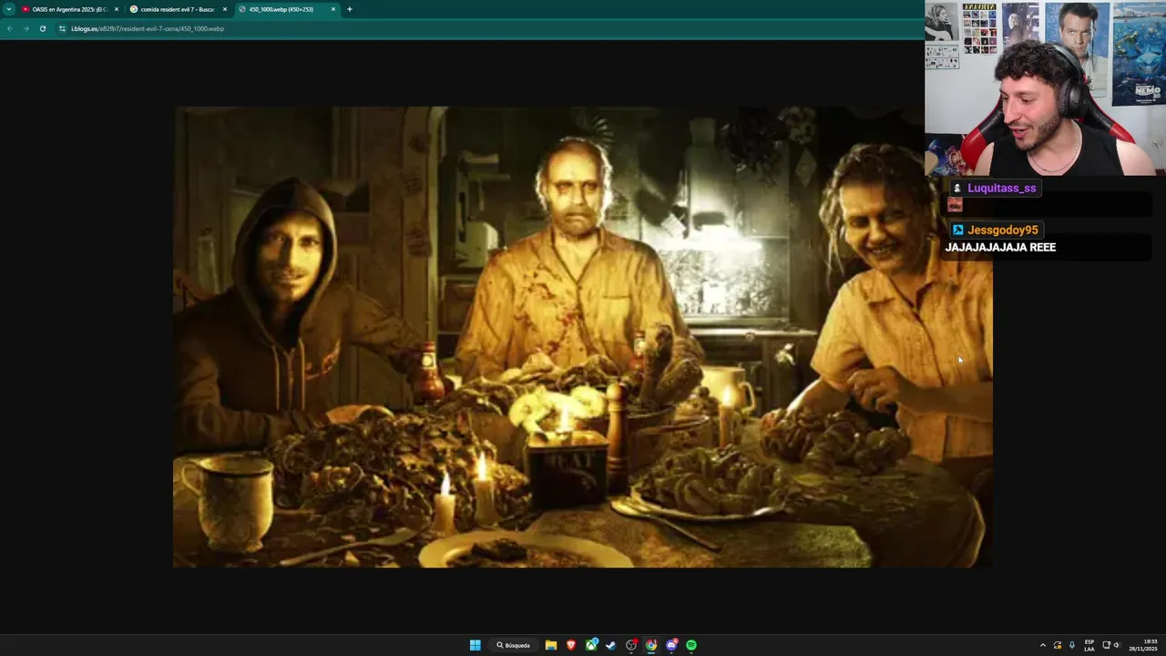The width and height of the screenshot is (1166, 656).
Task: Switch to the OASIS en Argentina 2025 tab
Action: (69, 9)
